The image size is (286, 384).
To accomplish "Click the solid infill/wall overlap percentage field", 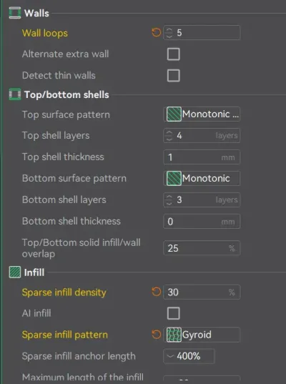I will 202,248.
